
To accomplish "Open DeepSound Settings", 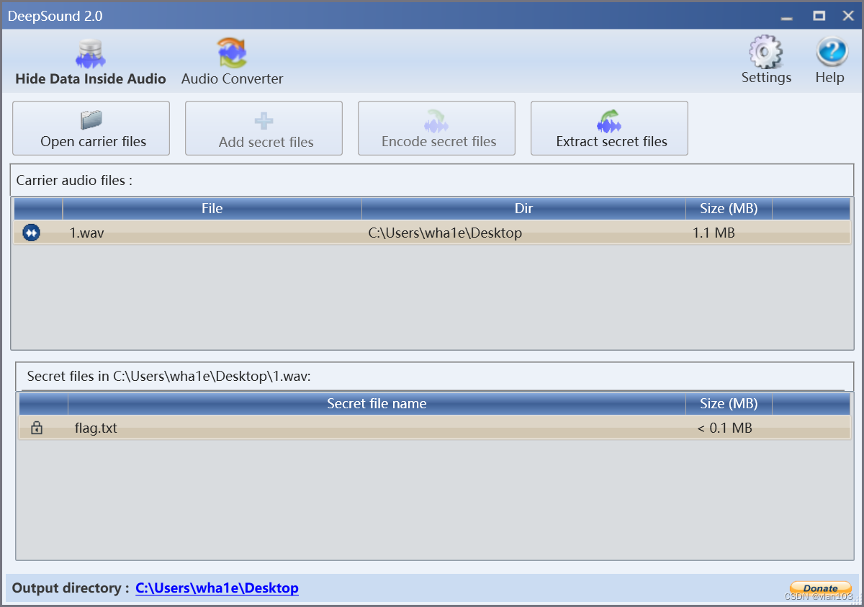I will coord(765,58).
